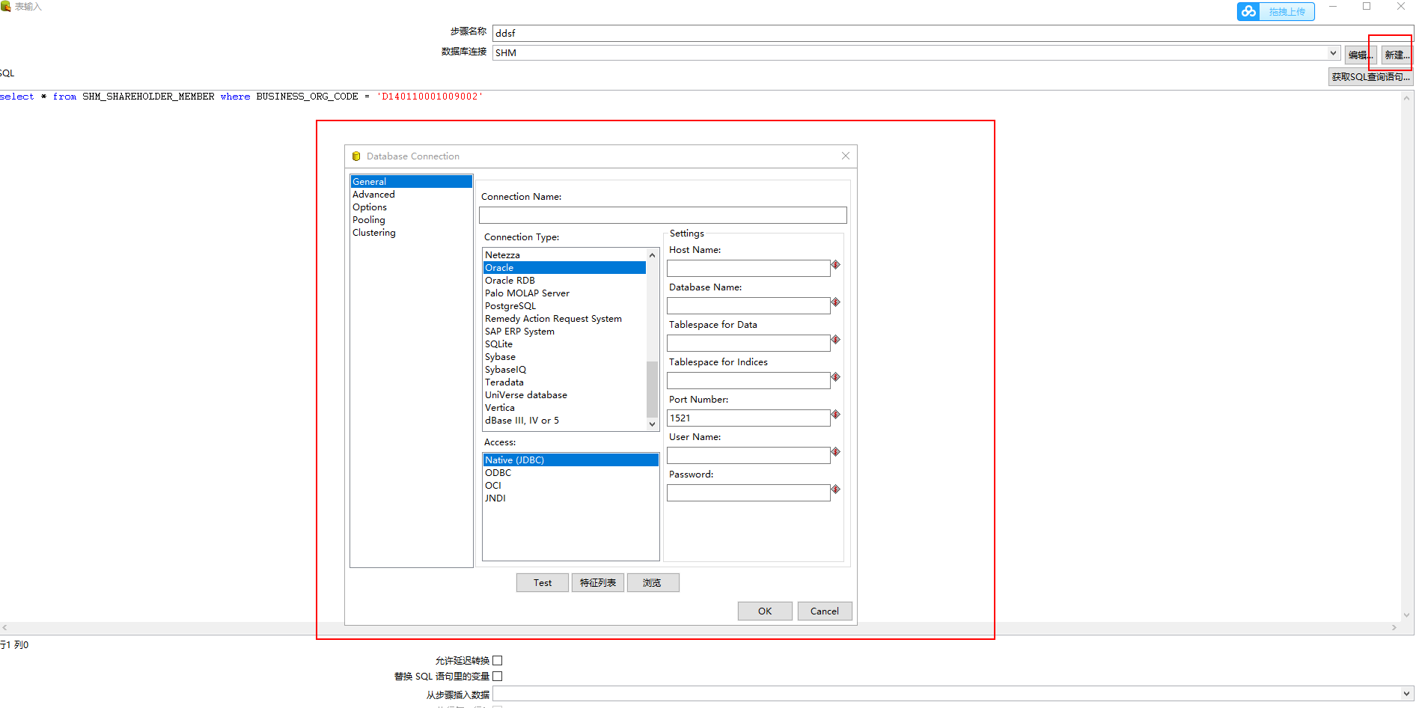Screen dimensions: 1416x708
Task: Click the Test button
Action: pyautogui.click(x=543, y=583)
